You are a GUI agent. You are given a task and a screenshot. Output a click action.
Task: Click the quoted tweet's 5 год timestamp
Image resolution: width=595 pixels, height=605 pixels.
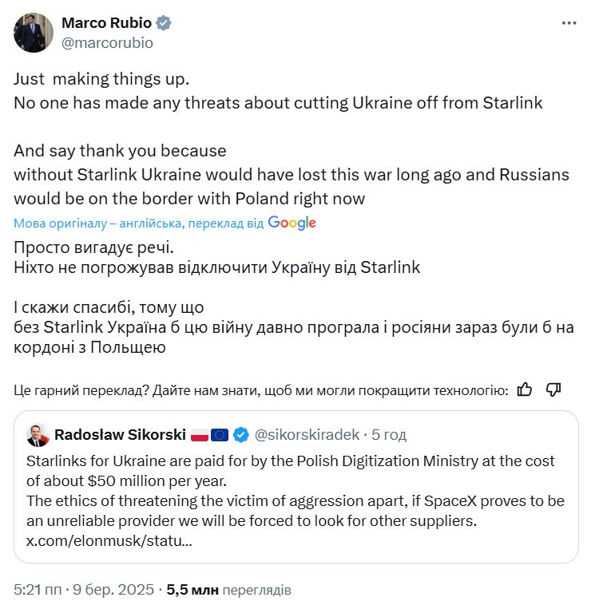click(x=389, y=435)
